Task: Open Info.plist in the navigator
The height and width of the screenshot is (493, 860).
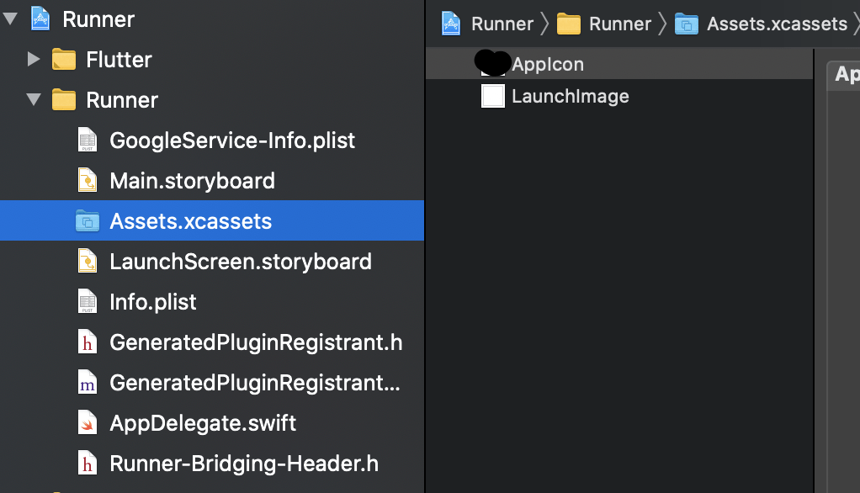Action: [x=152, y=302]
